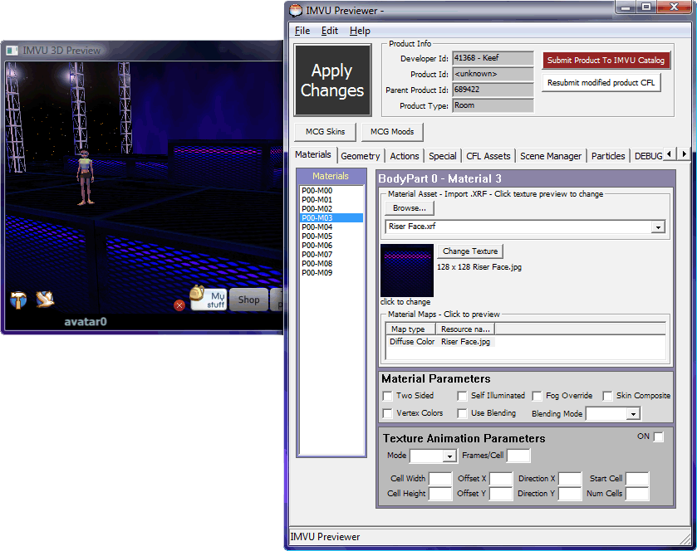Click the Riser Face texture preview thumbnail
697x551 pixels.
(407, 270)
